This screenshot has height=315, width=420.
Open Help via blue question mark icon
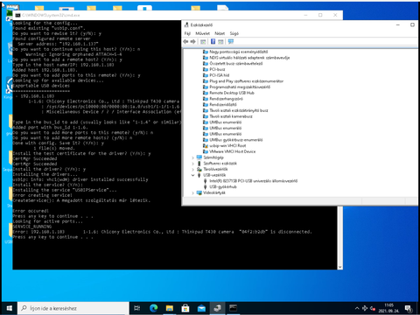point(213,41)
